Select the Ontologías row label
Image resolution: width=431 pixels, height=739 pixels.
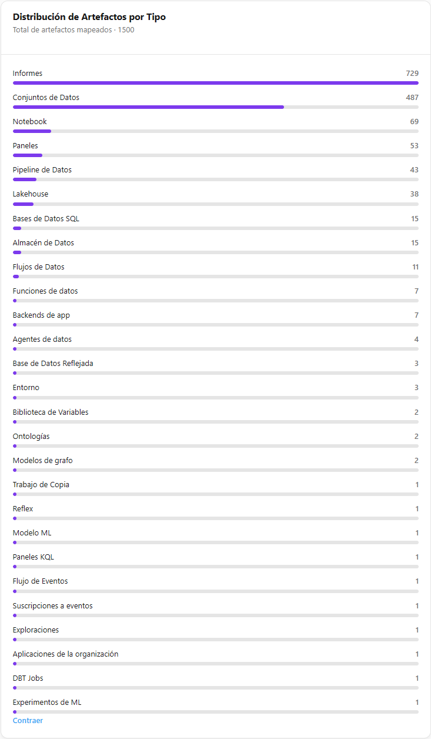[x=31, y=437]
